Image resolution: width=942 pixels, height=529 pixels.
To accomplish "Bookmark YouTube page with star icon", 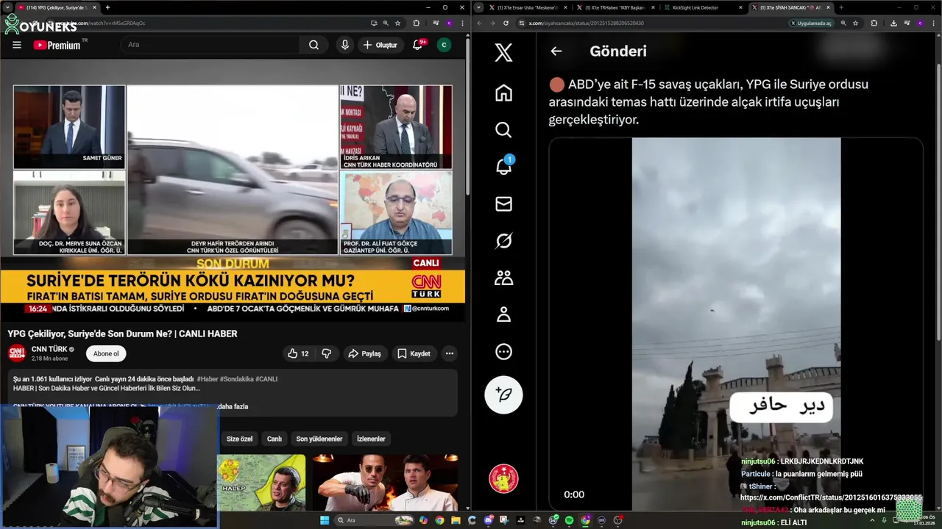I will tap(399, 23).
